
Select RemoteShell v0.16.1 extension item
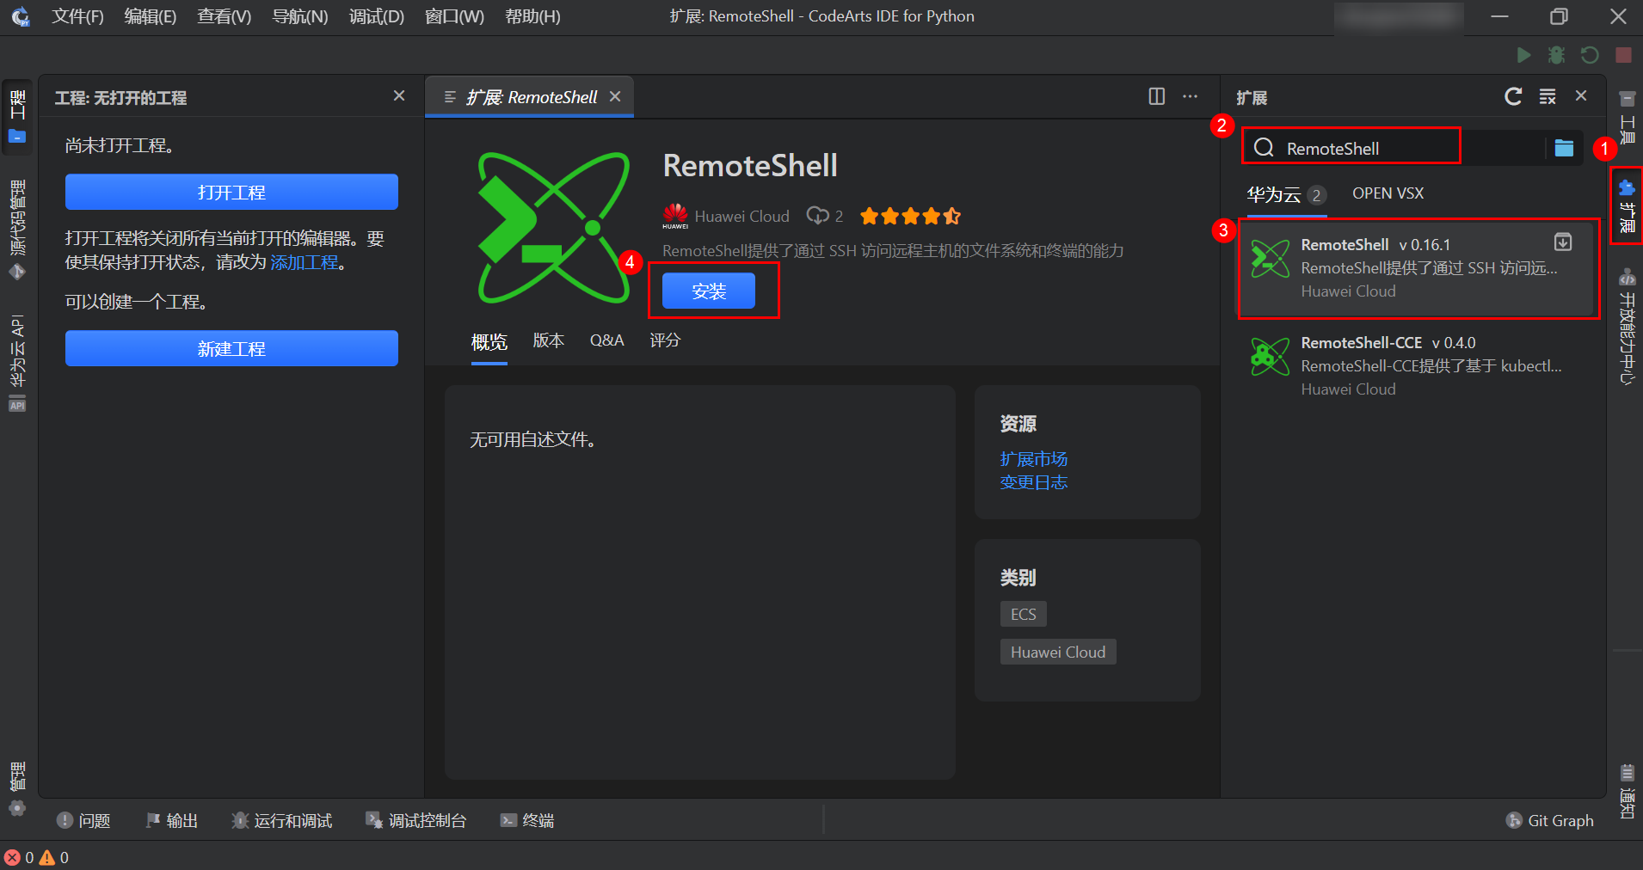1416,267
